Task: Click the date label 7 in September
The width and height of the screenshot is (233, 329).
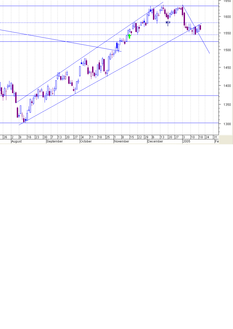Action: click(x=52, y=137)
